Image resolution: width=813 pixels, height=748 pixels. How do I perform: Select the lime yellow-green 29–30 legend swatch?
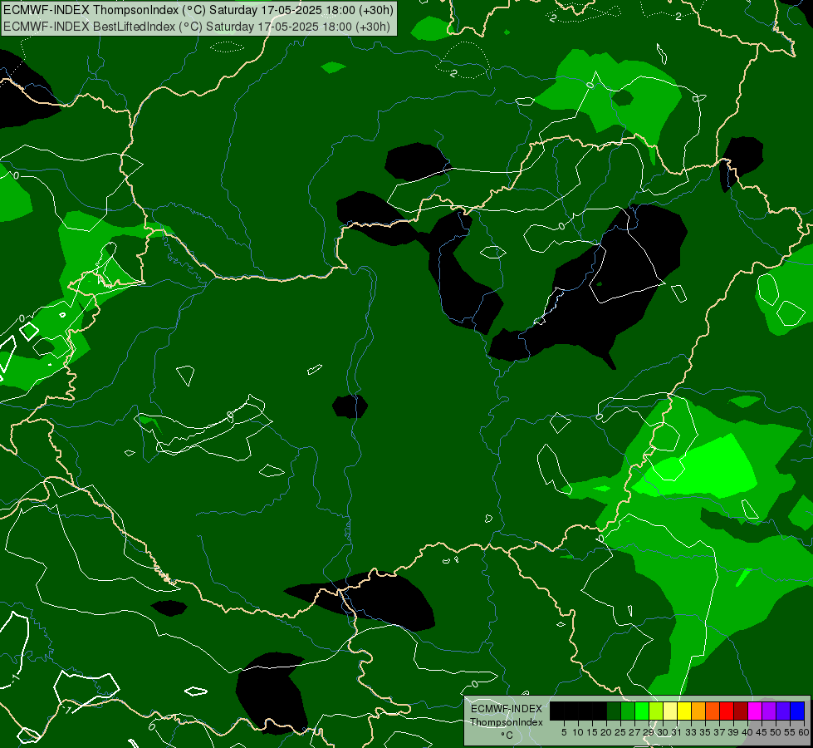point(656,711)
